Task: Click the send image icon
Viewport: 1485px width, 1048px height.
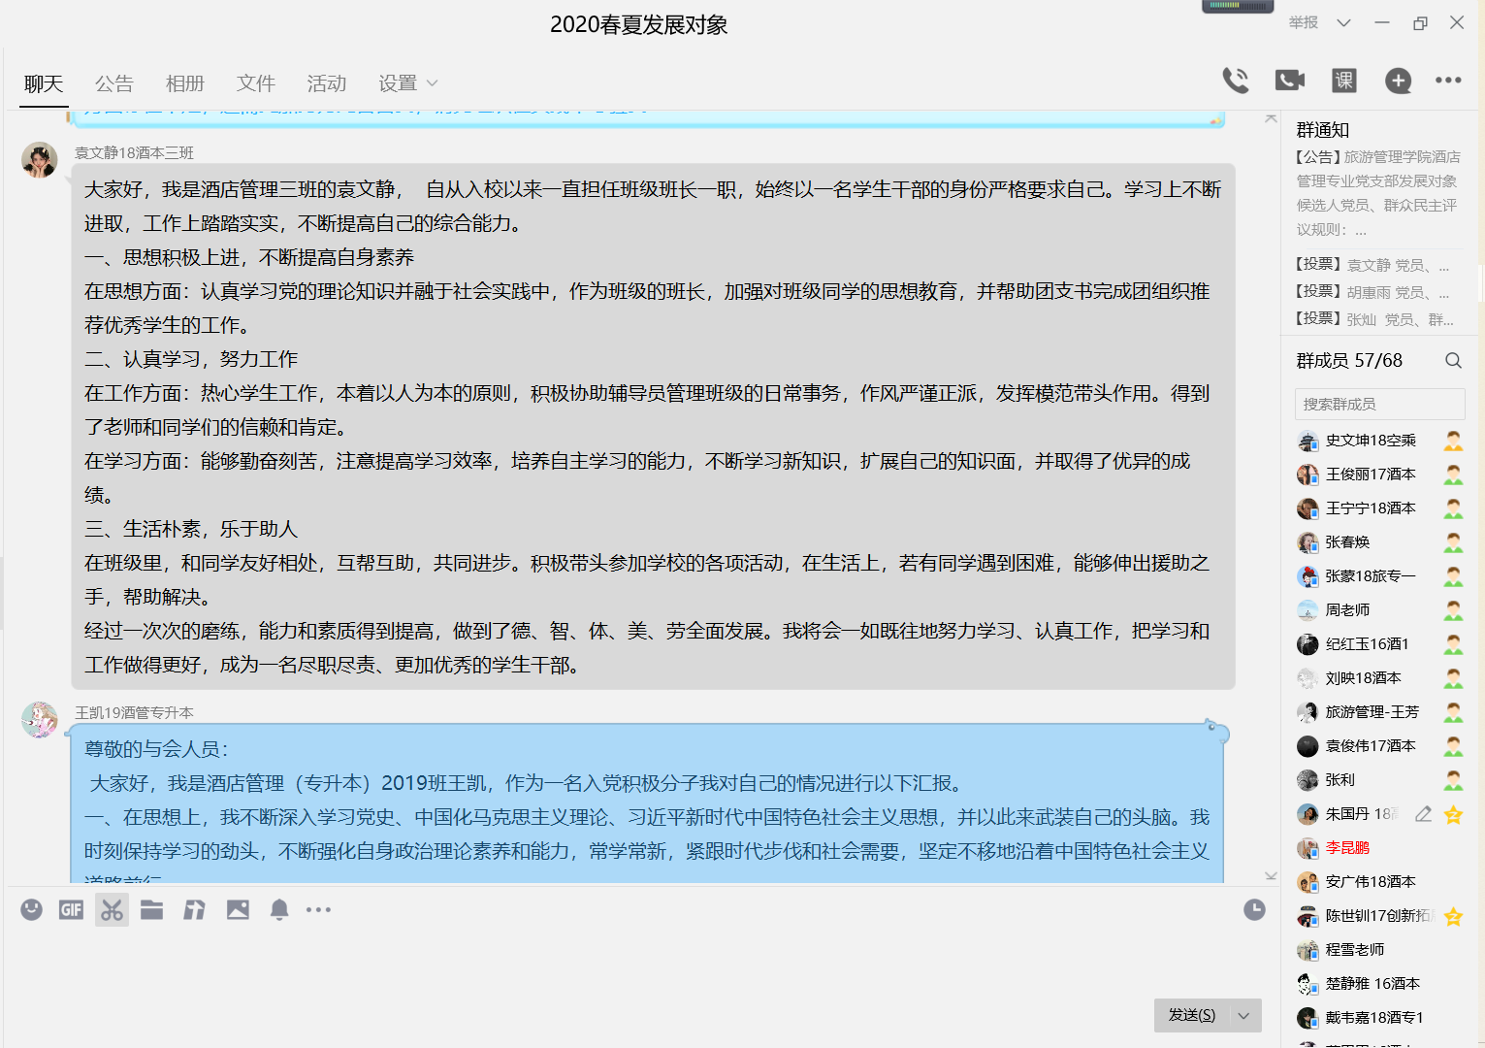Action: 238,909
